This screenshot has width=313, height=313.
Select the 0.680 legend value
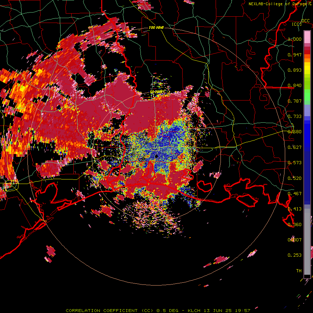295,132
